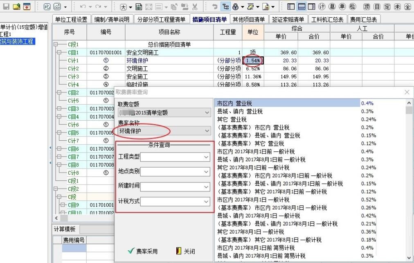Click the 全 toolbar button

click(408, 7)
